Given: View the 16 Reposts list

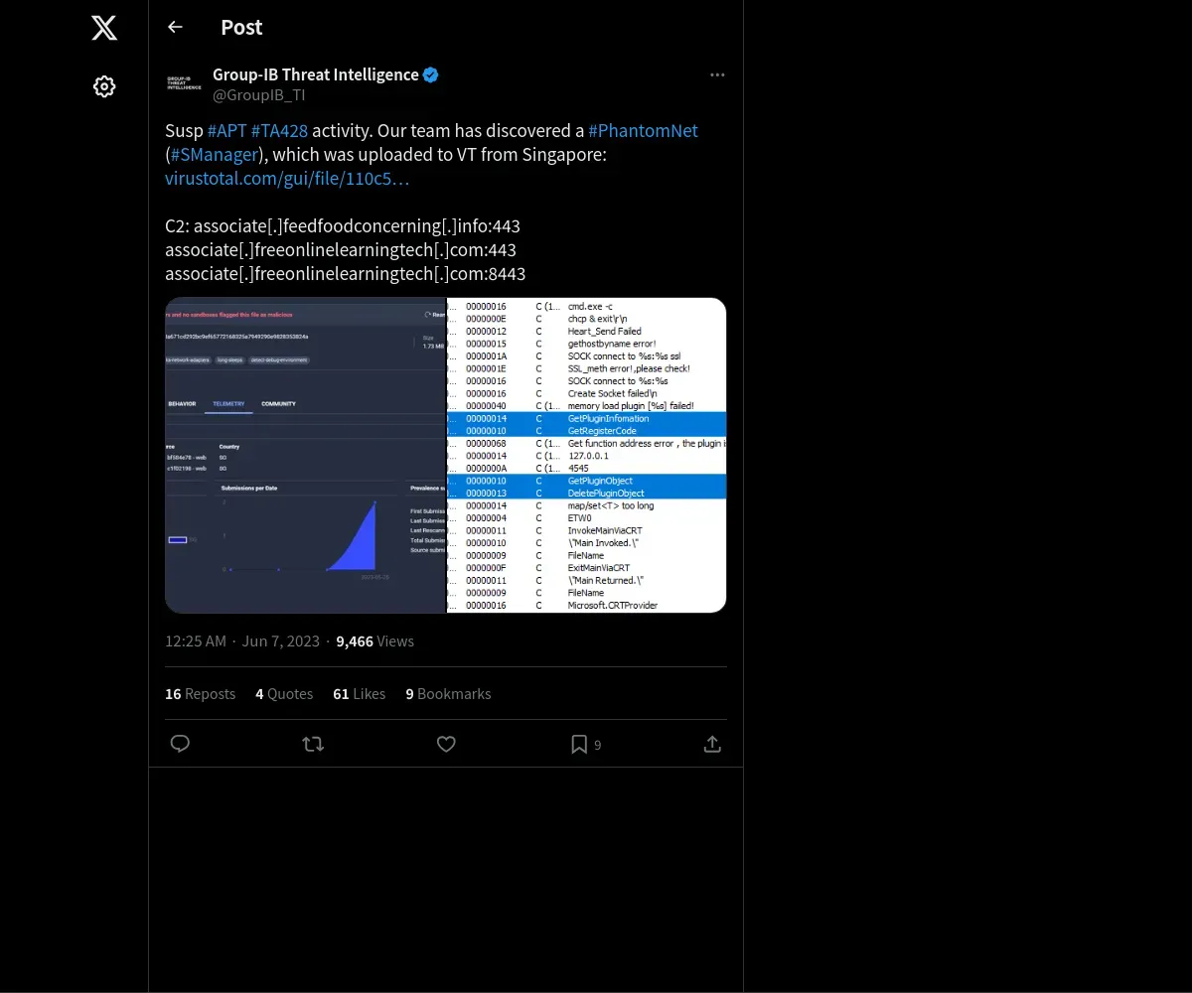Looking at the screenshot, I should [x=200, y=694].
